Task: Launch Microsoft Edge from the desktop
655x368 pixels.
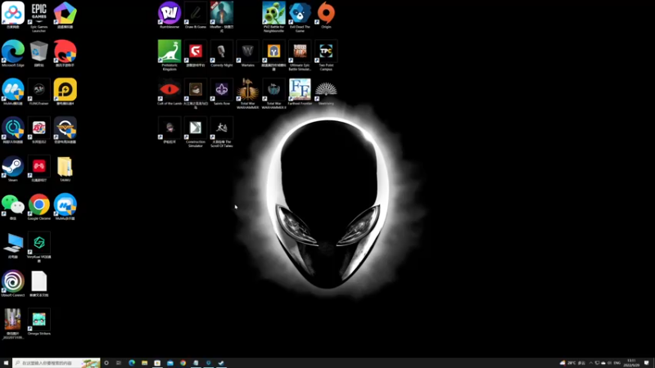Action: 13,53
